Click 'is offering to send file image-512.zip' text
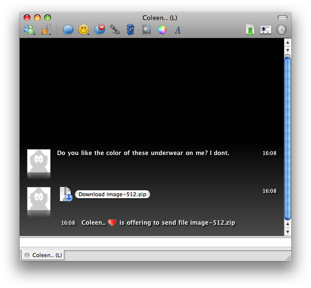Viewport: 311px width, 288px height. pos(177,223)
